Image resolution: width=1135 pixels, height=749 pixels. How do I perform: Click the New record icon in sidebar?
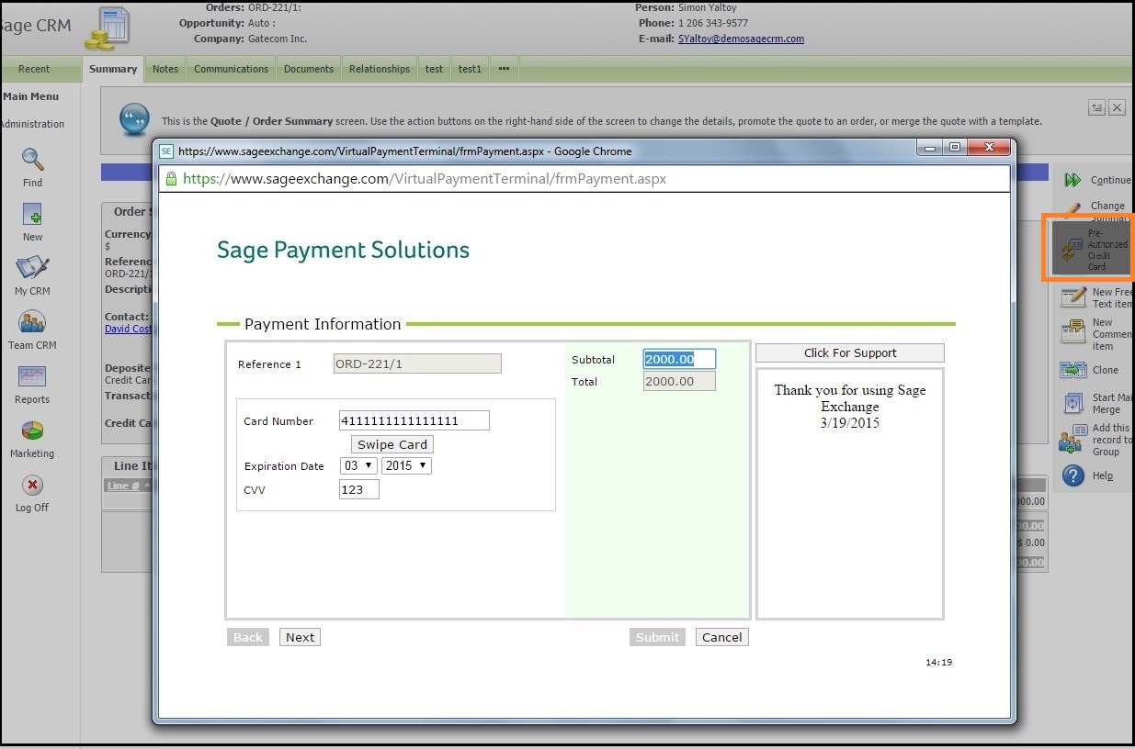click(33, 215)
